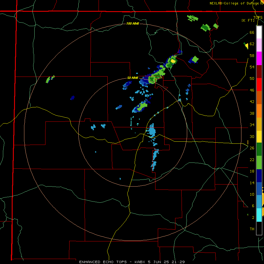Click the small green echo at far west
This screenshot has width=264, height=264.
(50, 79)
